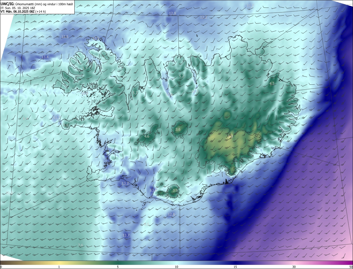Select the 4.3 value in the northeast
Image resolution: width=353 pixels, height=269 pixels.
(x=272, y=83)
